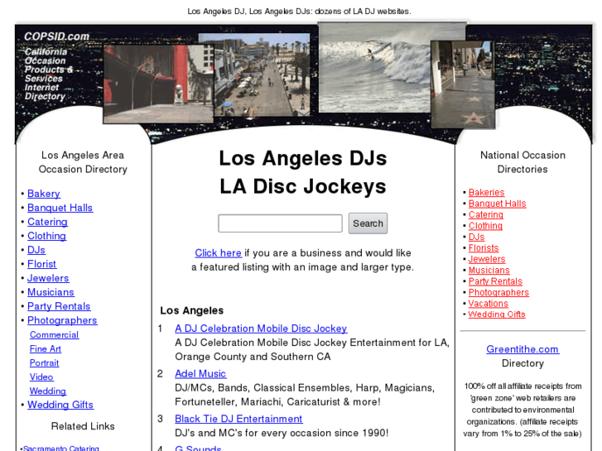Open the Bakery link in Los Angeles directory

[x=44, y=194]
